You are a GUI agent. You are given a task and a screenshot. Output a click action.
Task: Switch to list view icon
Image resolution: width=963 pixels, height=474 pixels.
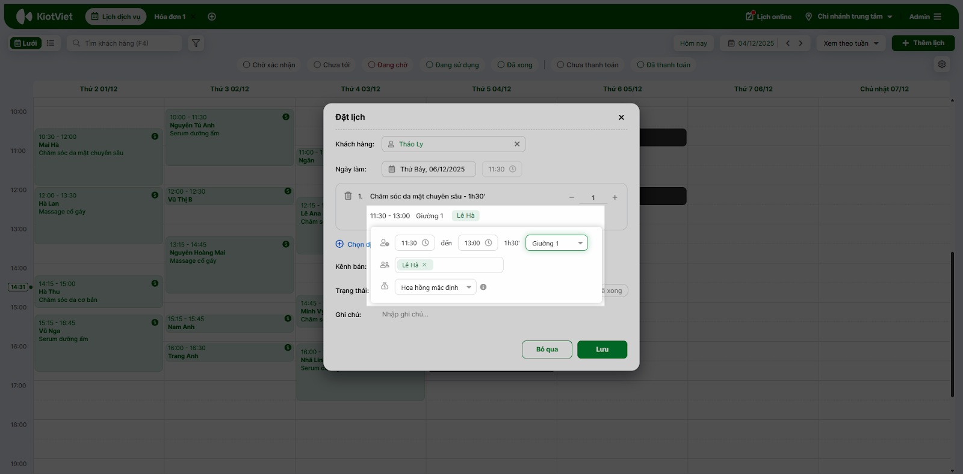[x=51, y=43]
